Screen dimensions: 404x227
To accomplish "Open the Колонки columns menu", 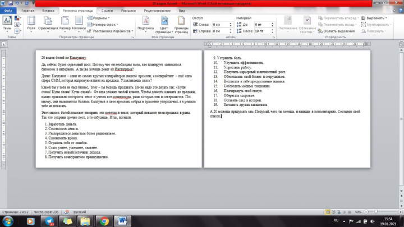I will pyautogui.click(x=79, y=24).
